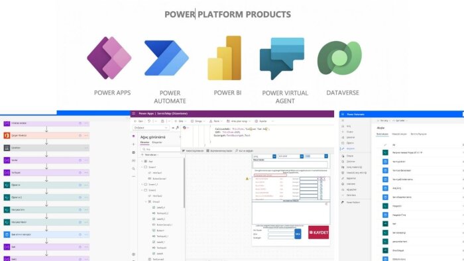Click Bul ve değiştir under the formula bar
This screenshot has width=464, height=261.
coord(244,151)
